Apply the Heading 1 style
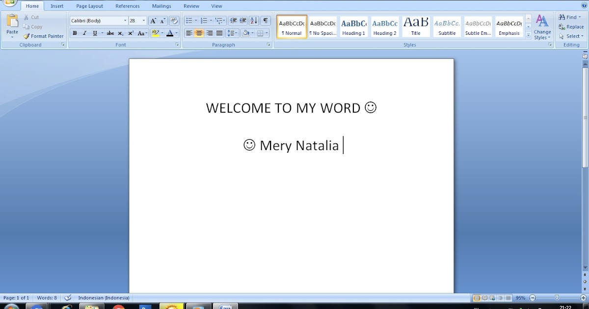Image resolution: width=589 pixels, height=309 pixels. coord(353,27)
